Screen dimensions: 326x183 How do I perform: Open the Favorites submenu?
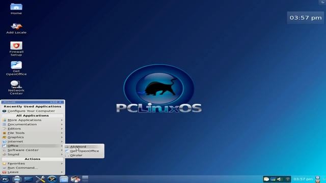coord(33,164)
